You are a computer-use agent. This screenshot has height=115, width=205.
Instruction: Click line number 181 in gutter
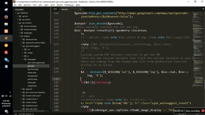[56, 82]
